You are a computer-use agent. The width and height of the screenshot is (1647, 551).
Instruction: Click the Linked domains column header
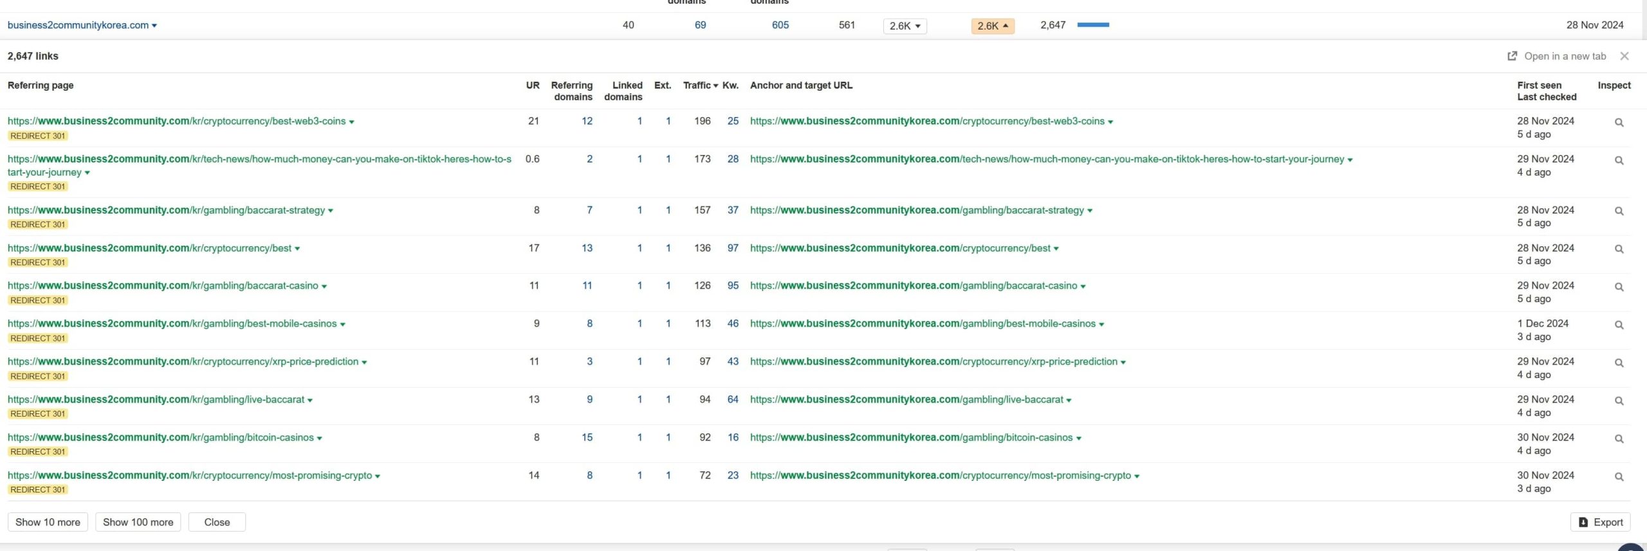(x=623, y=91)
